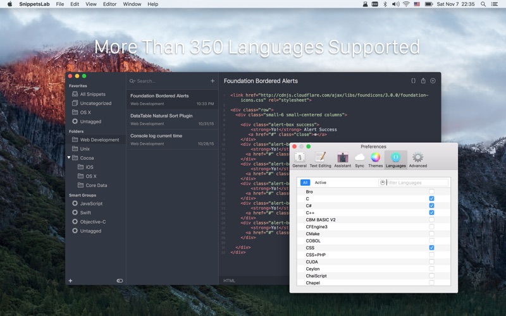Collapse the Cocoa folder disclosure triangle
The image size is (506, 316).
69,158
